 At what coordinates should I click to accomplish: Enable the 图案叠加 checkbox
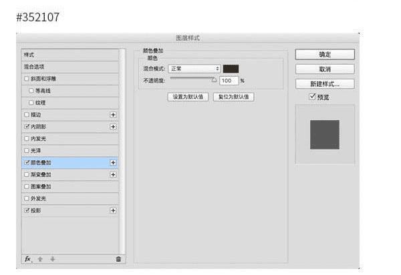point(27,186)
